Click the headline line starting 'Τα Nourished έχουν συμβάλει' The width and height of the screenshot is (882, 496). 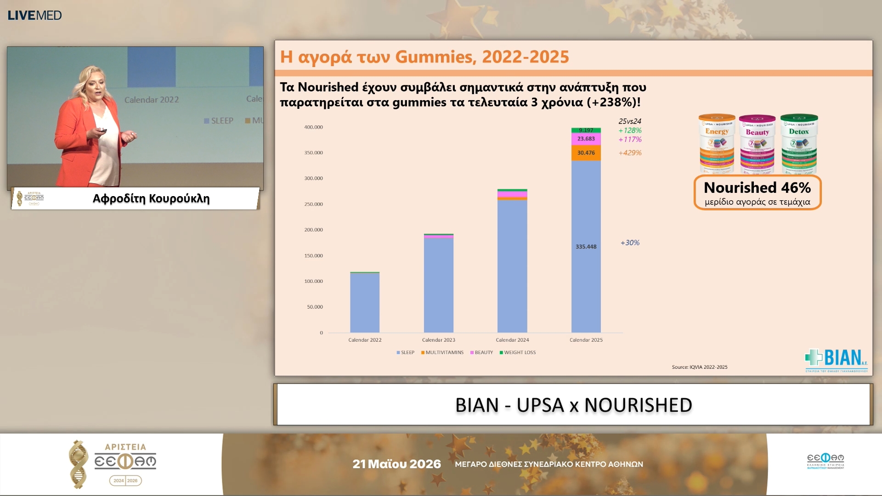[463, 87]
